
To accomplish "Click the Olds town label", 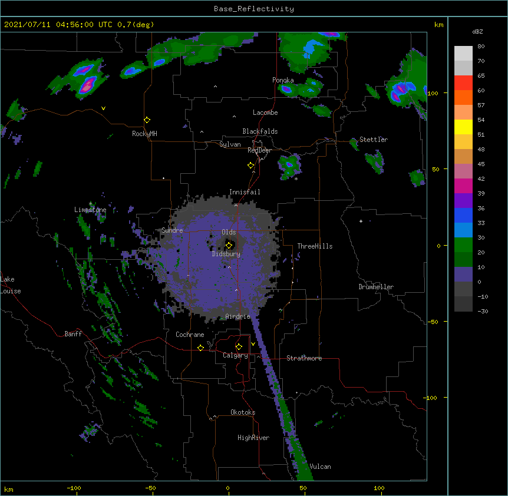I will point(229,232).
